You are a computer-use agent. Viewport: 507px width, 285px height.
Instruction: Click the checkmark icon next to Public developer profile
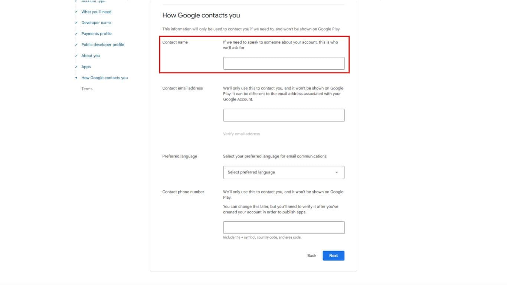click(76, 45)
